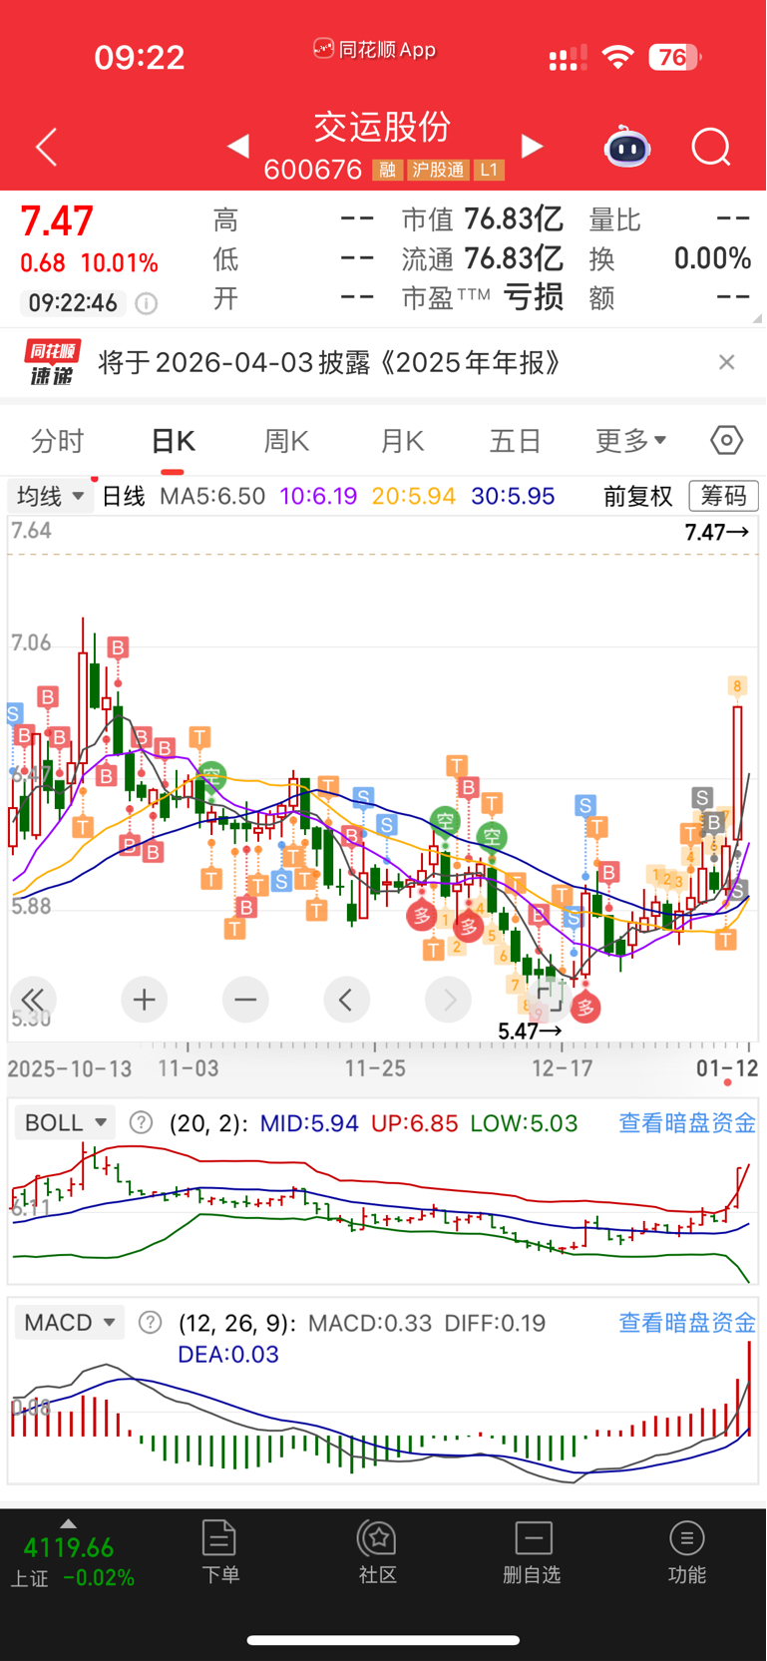Tap the numbered 8 signal marker

click(x=737, y=685)
